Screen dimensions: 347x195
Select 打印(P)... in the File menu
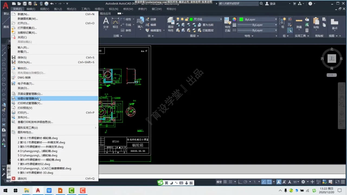coord(23,113)
